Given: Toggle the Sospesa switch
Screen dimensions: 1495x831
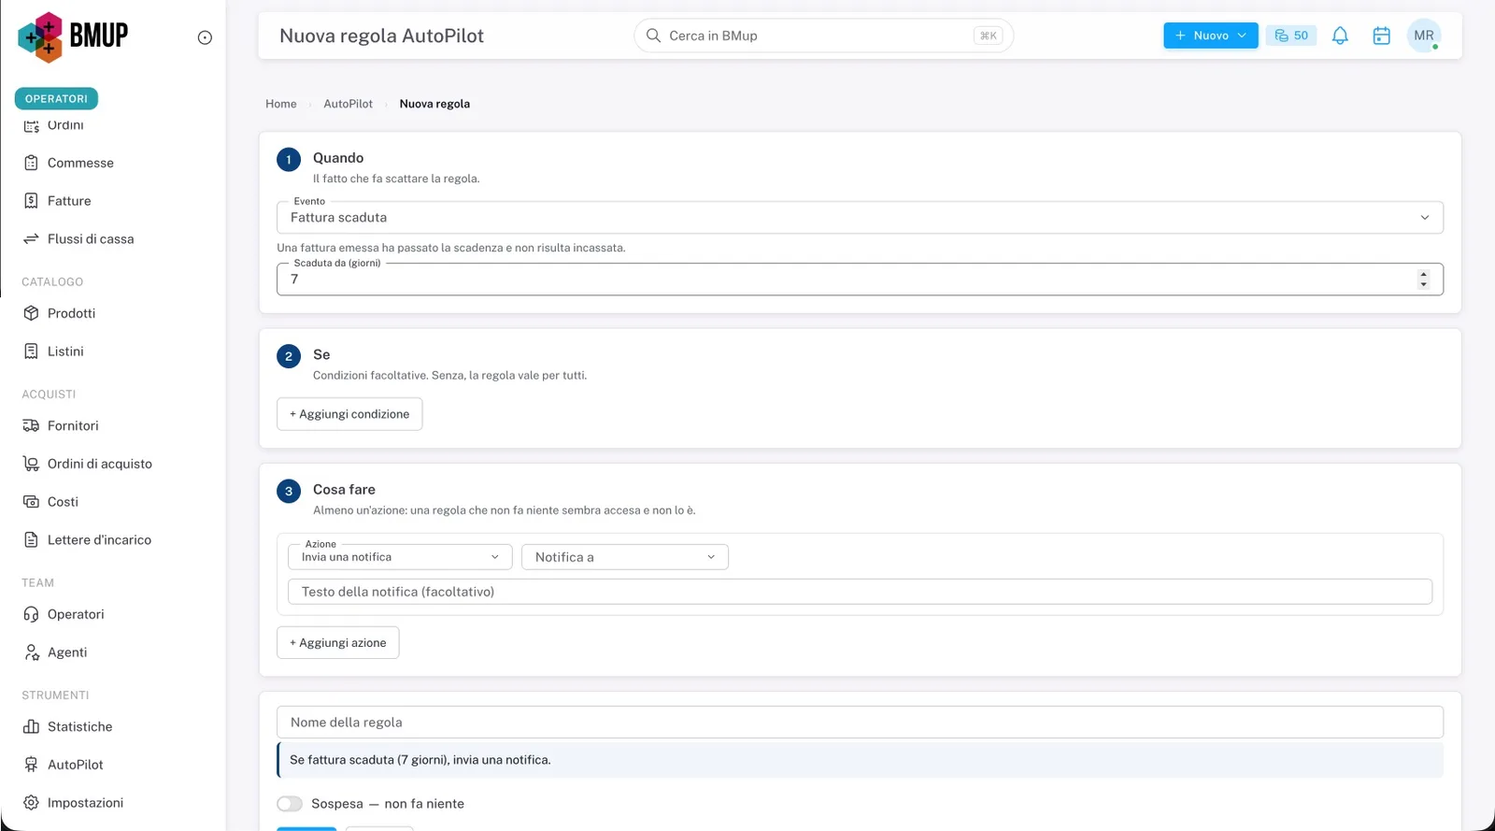Looking at the screenshot, I should 290,804.
